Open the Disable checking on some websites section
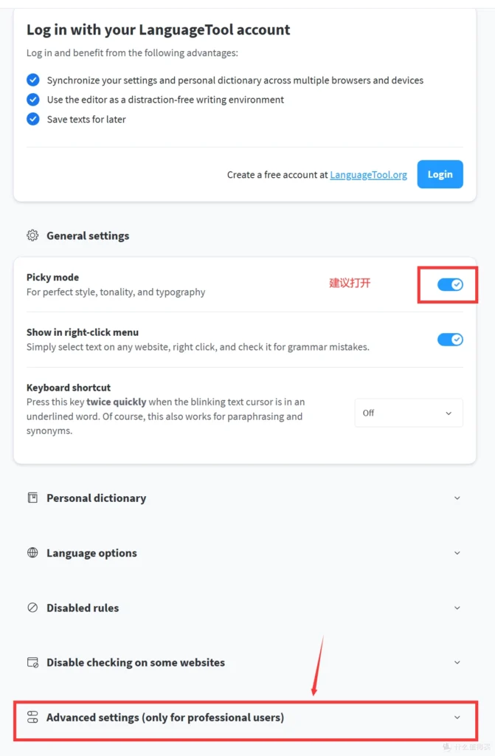The width and height of the screenshot is (495, 756). [457, 662]
